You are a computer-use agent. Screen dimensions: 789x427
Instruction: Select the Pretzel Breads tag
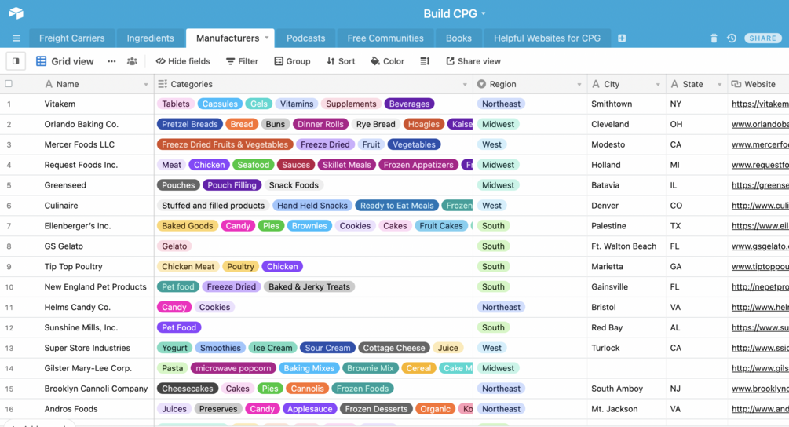(190, 124)
